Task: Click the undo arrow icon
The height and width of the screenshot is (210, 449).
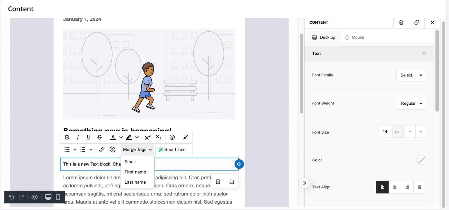Action: [x=12, y=197]
